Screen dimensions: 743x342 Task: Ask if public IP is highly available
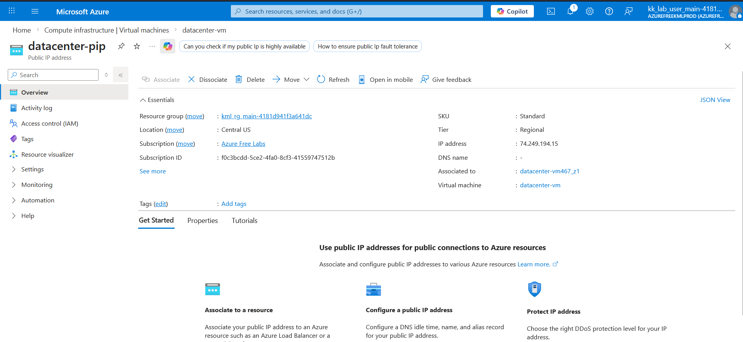click(244, 47)
